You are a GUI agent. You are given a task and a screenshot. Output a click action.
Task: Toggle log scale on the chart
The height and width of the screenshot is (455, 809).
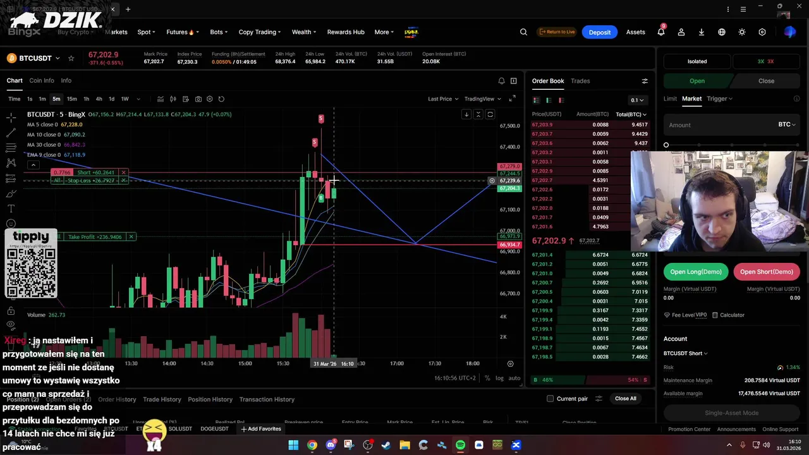[499, 378]
